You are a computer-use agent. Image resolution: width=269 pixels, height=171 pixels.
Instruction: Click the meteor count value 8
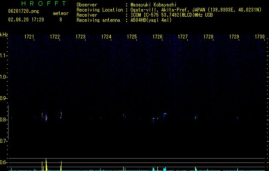coord(61,20)
